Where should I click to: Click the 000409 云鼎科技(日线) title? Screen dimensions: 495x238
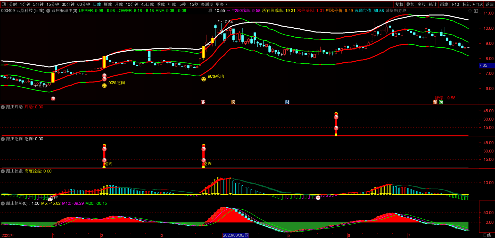point(23,11)
